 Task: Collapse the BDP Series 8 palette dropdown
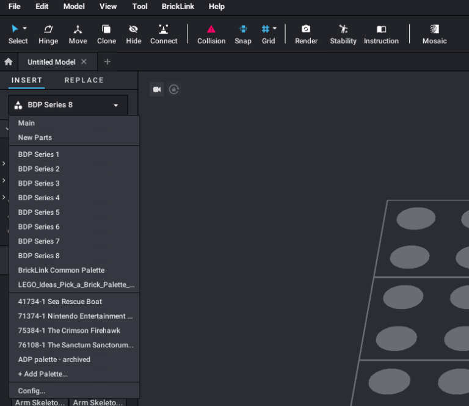click(x=115, y=106)
